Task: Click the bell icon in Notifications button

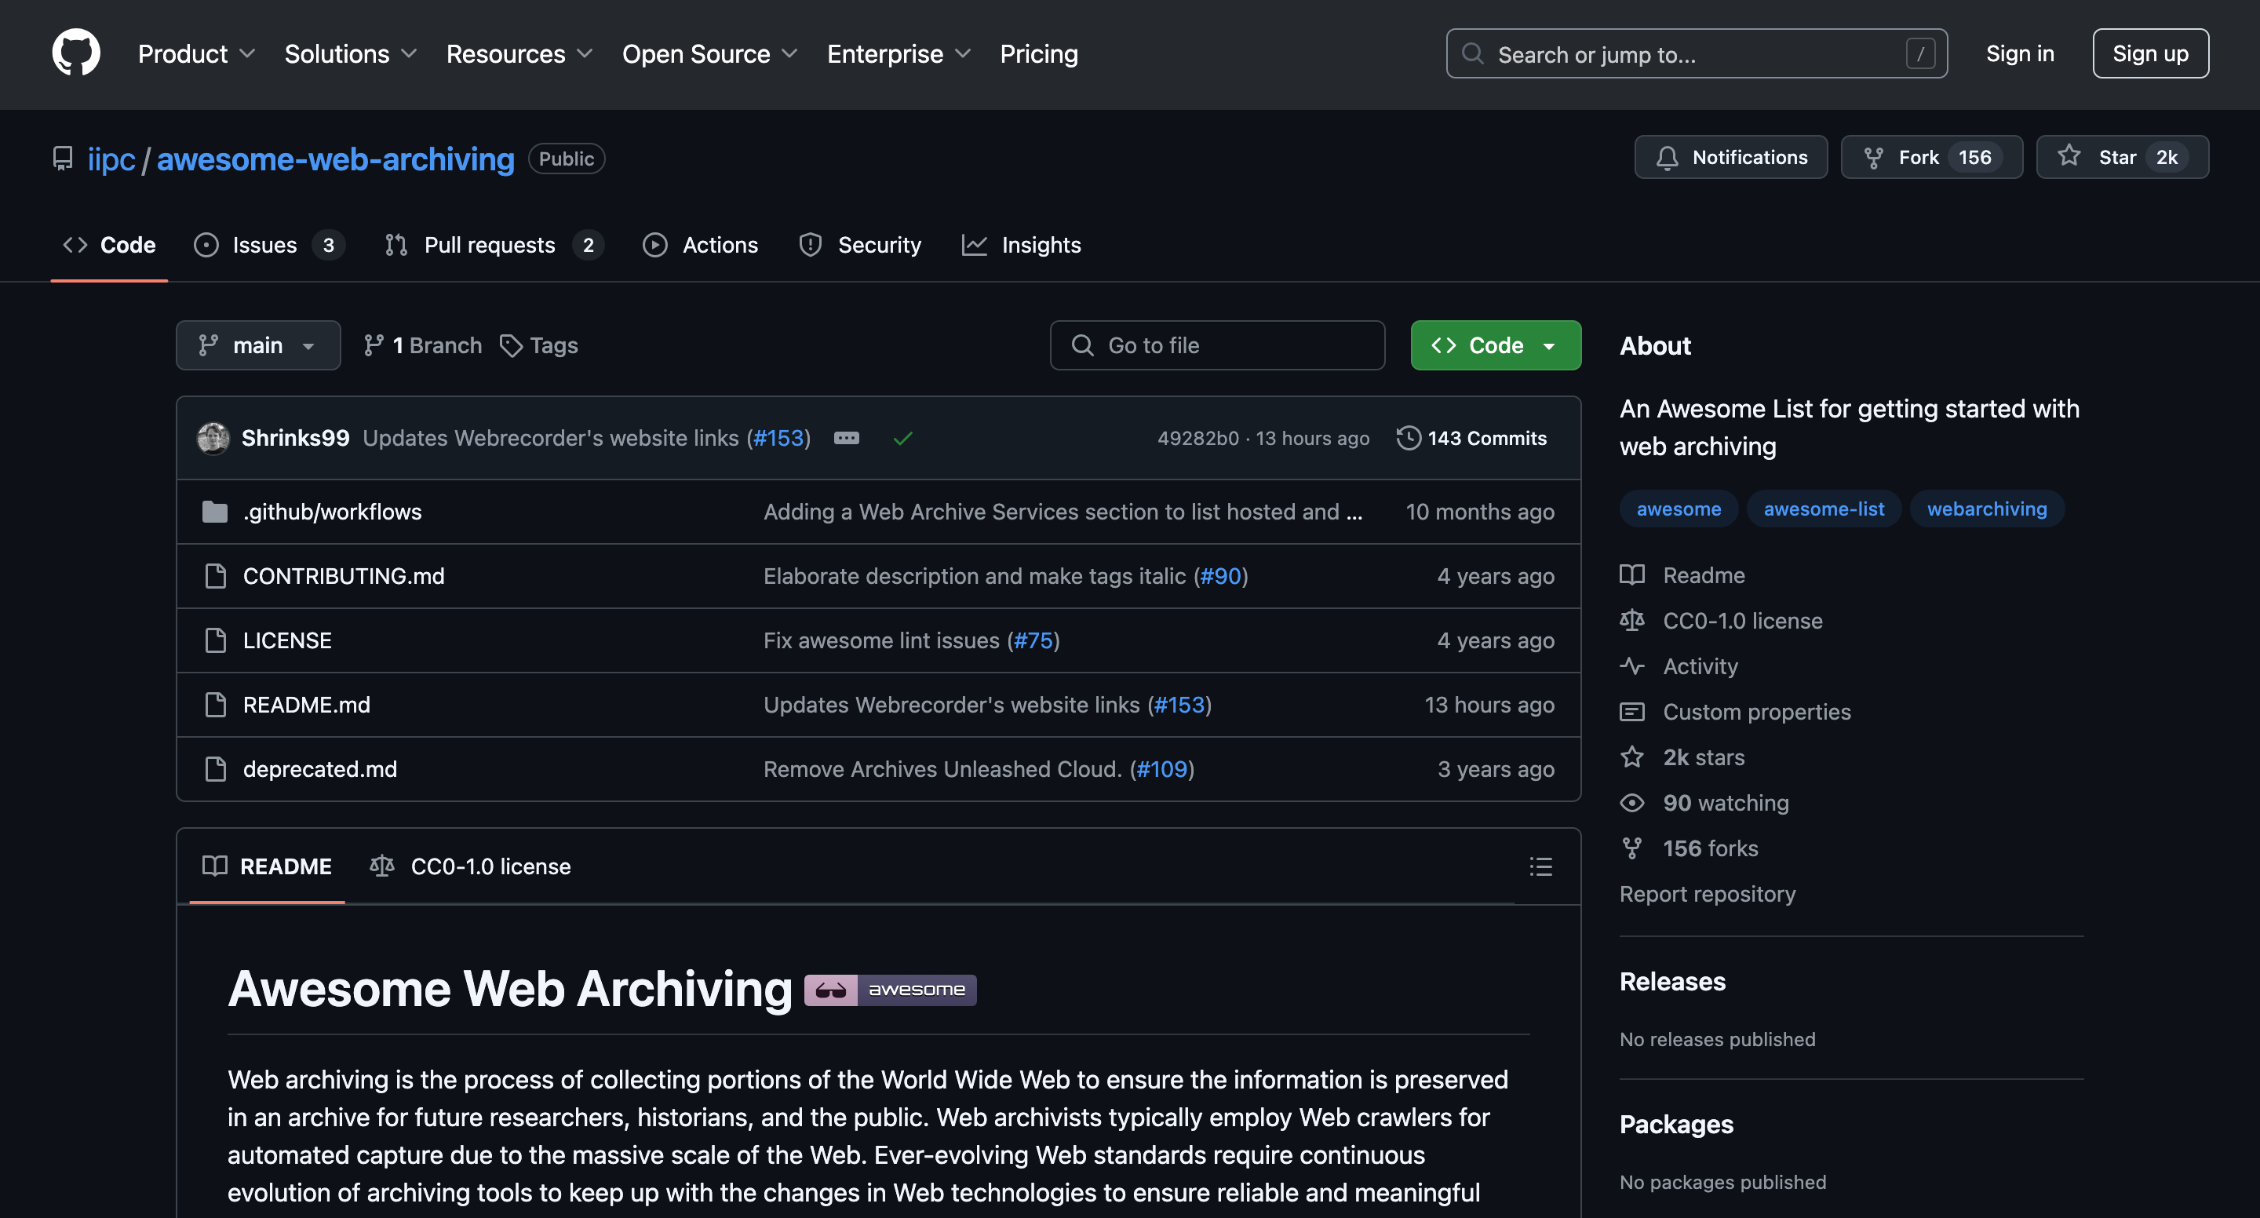Action: coord(1667,158)
